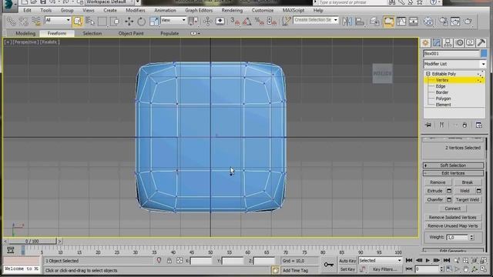
Task: Click Remove Isolated Vertices button
Action: click(452, 217)
